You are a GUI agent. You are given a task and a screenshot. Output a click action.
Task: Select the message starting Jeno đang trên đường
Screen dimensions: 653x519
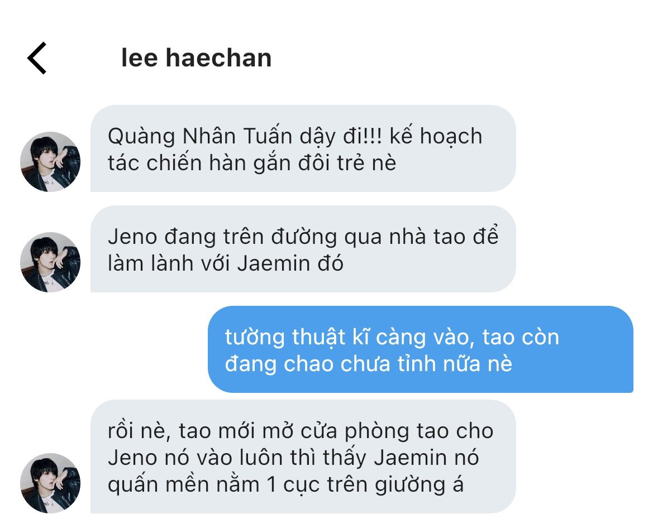(x=303, y=249)
